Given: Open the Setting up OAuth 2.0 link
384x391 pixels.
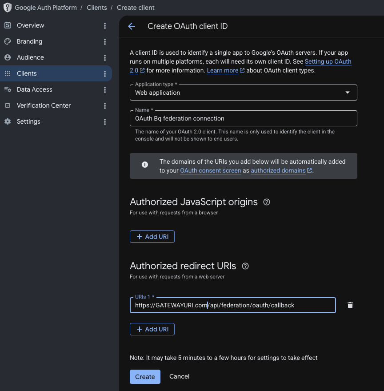Looking at the screenshot, I should tap(328, 61).
